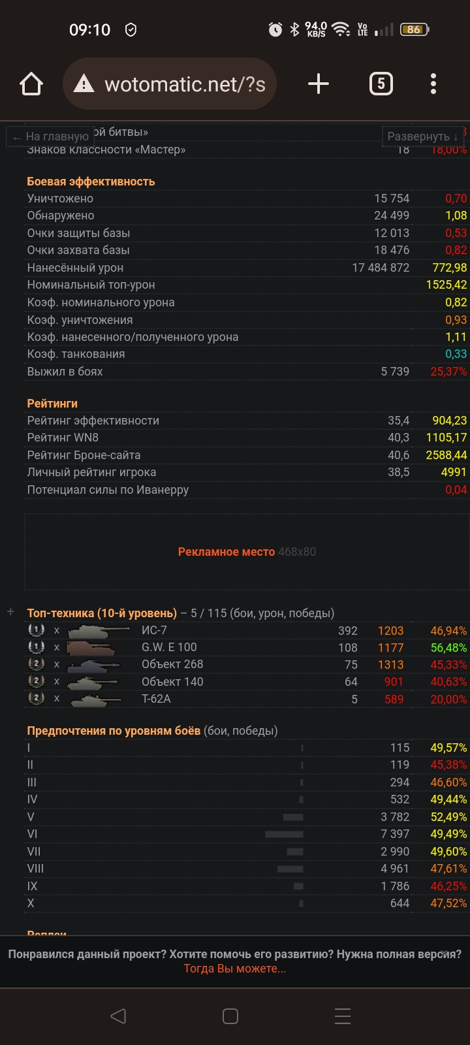Tap the wotomatic.net address bar
The width and height of the screenshot is (470, 1045).
coord(185,84)
